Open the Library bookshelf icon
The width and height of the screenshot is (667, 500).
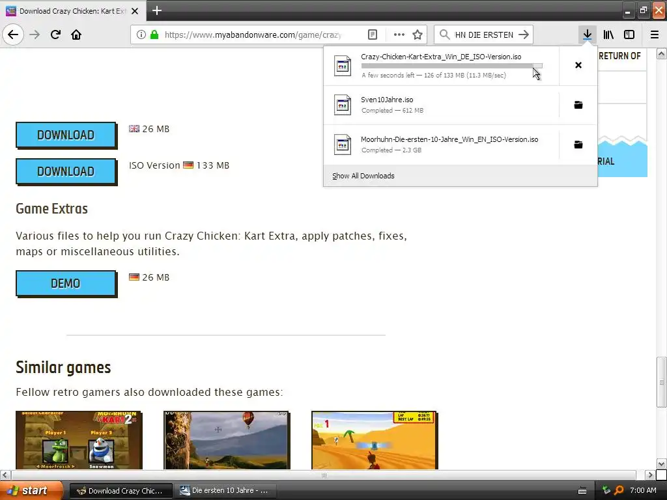(x=608, y=35)
